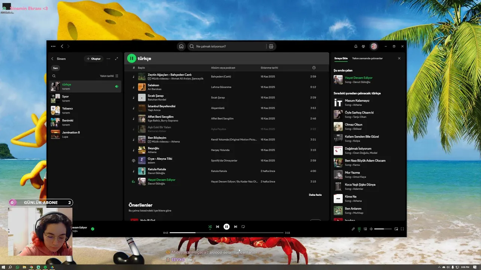
Task: Open the three-dot app menu
Action: pyautogui.click(x=53, y=46)
